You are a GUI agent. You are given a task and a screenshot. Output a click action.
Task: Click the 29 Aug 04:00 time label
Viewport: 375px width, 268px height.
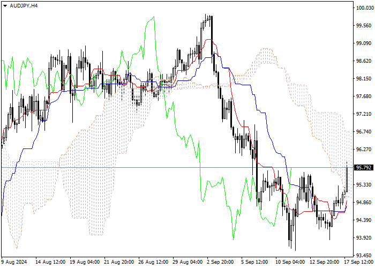(187, 262)
